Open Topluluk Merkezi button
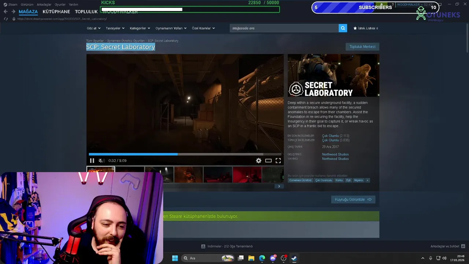 click(362, 47)
